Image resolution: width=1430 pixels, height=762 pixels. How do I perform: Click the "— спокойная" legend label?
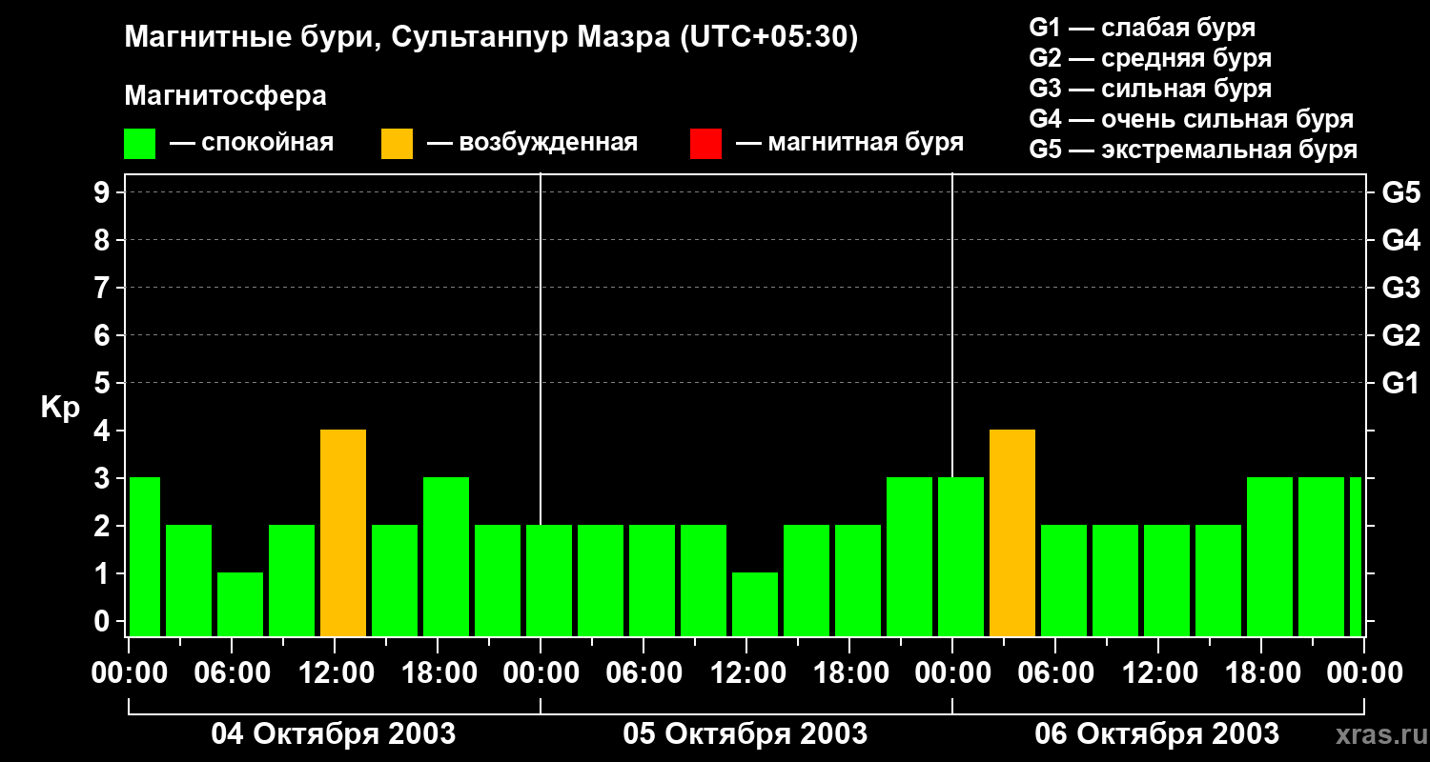click(x=252, y=144)
